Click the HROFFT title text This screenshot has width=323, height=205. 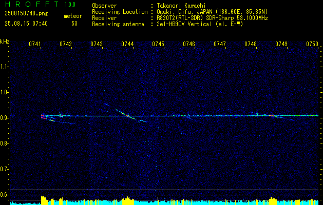click(x=32, y=4)
